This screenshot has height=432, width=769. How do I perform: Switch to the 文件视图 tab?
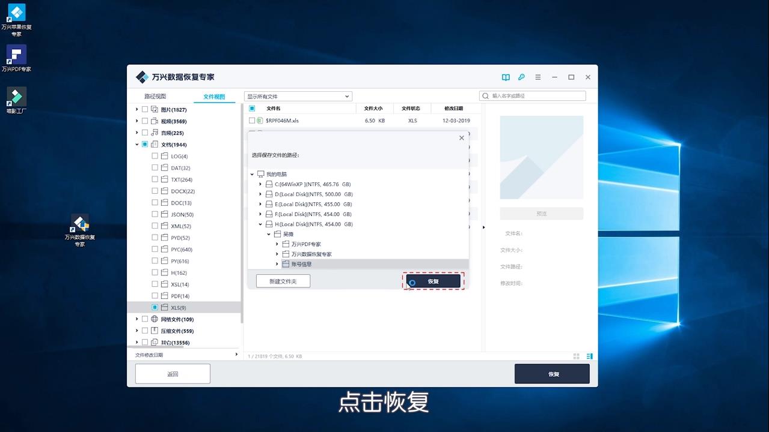point(214,97)
